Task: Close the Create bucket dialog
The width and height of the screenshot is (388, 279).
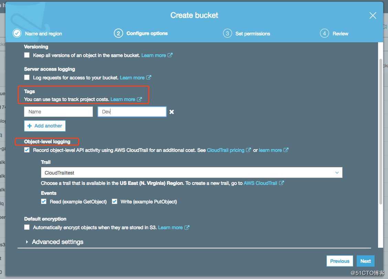Action: [373, 15]
